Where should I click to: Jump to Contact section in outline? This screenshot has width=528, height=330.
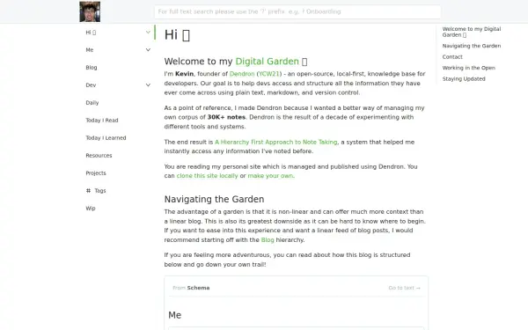pyautogui.click(x=452, y=57)
